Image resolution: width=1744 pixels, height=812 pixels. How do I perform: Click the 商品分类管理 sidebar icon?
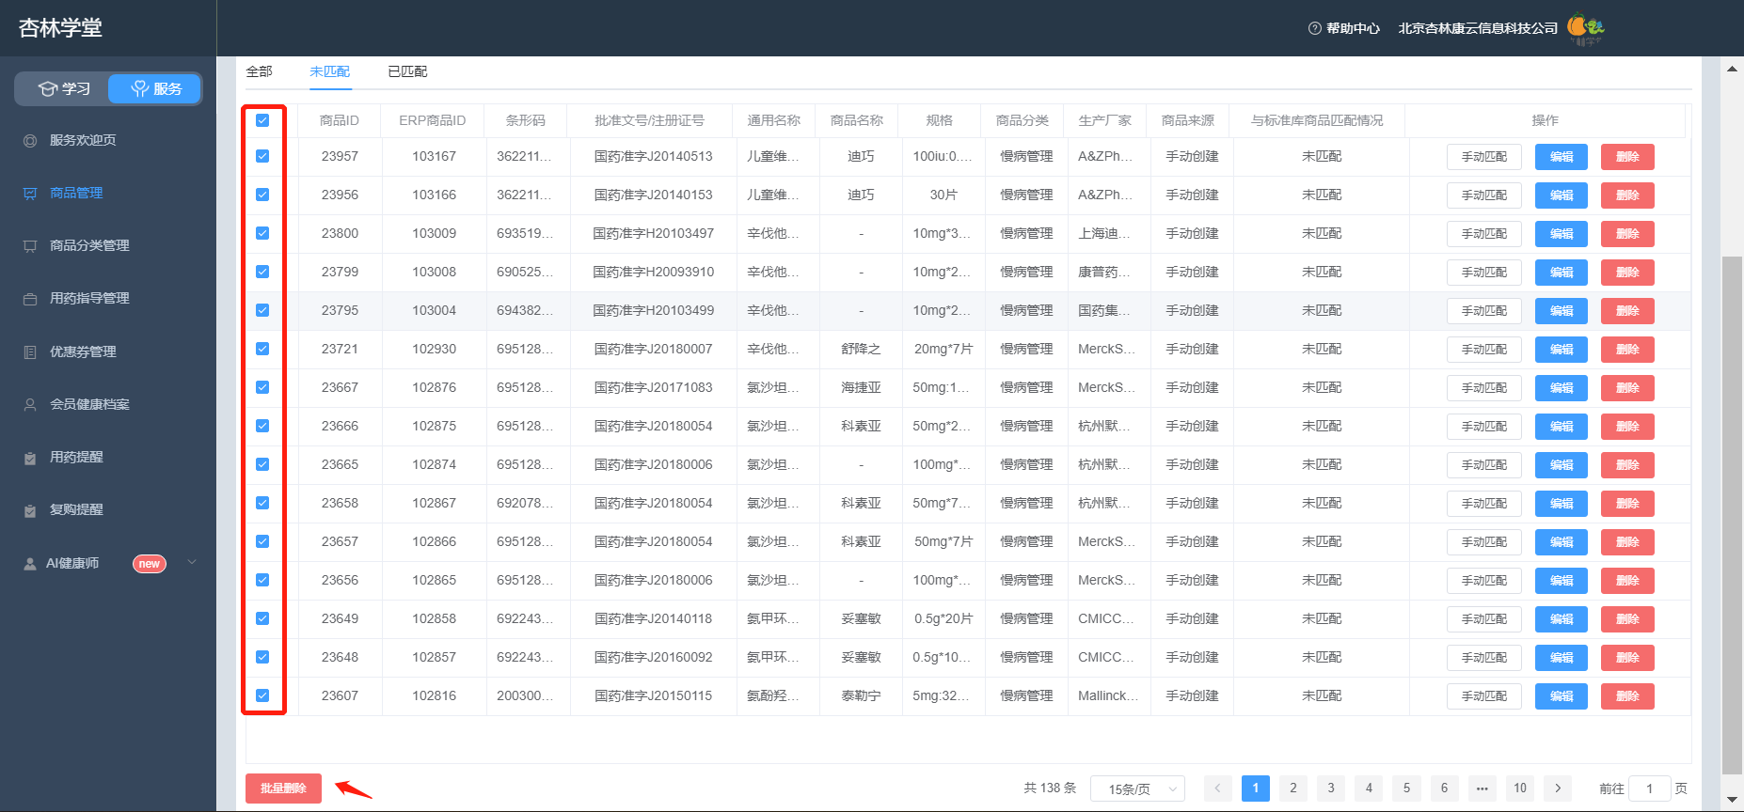click(x=30, y=245)
